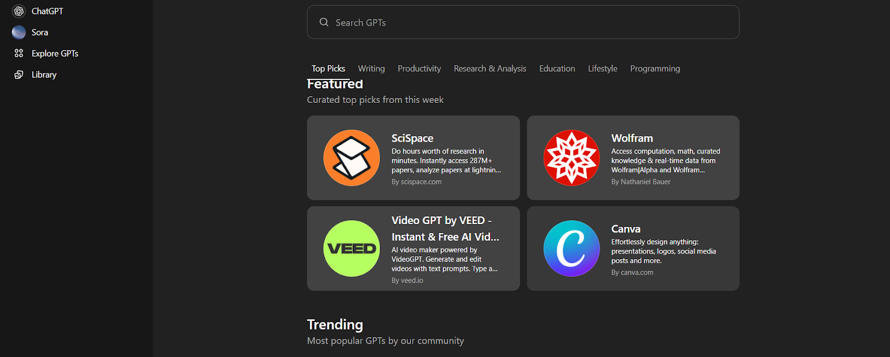890x357 pixels.
Task: Click the 'By Nathaniel Bauer' author text
Action: [641, 182]
